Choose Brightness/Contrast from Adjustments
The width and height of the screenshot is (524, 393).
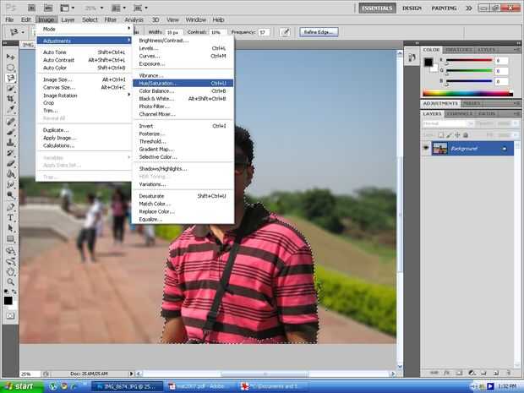pos(183,41)
